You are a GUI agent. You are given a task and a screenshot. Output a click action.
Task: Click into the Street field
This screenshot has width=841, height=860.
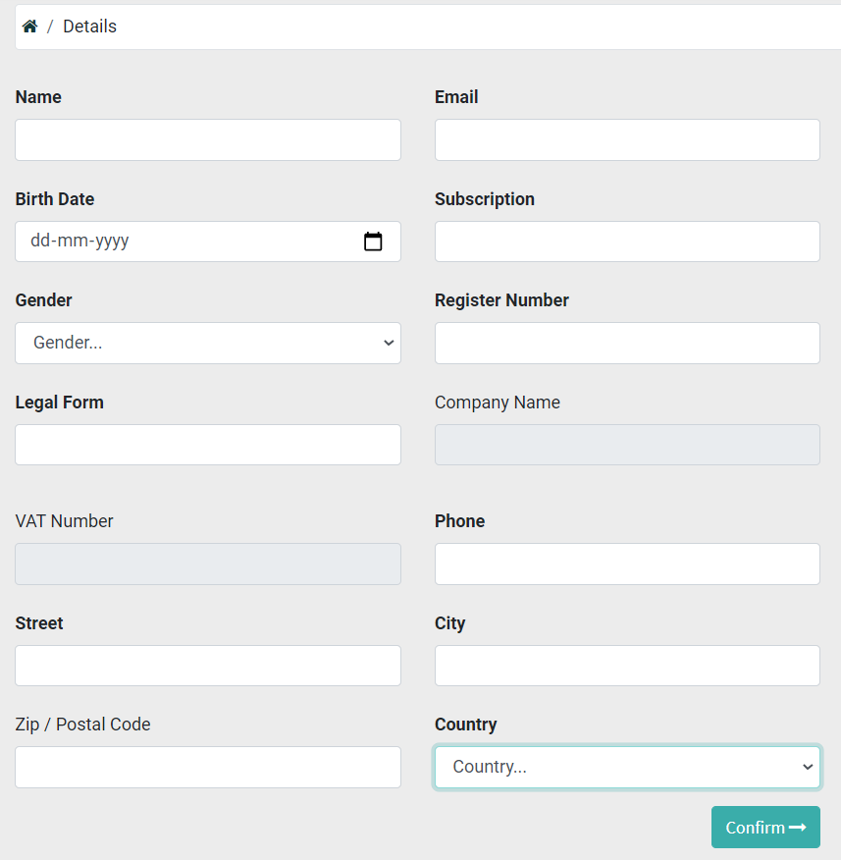point(208,666)
